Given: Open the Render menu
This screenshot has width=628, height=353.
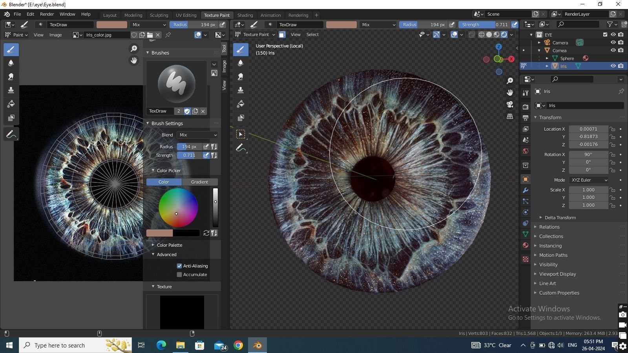Looking at the screenshot, I should point(47,14).
